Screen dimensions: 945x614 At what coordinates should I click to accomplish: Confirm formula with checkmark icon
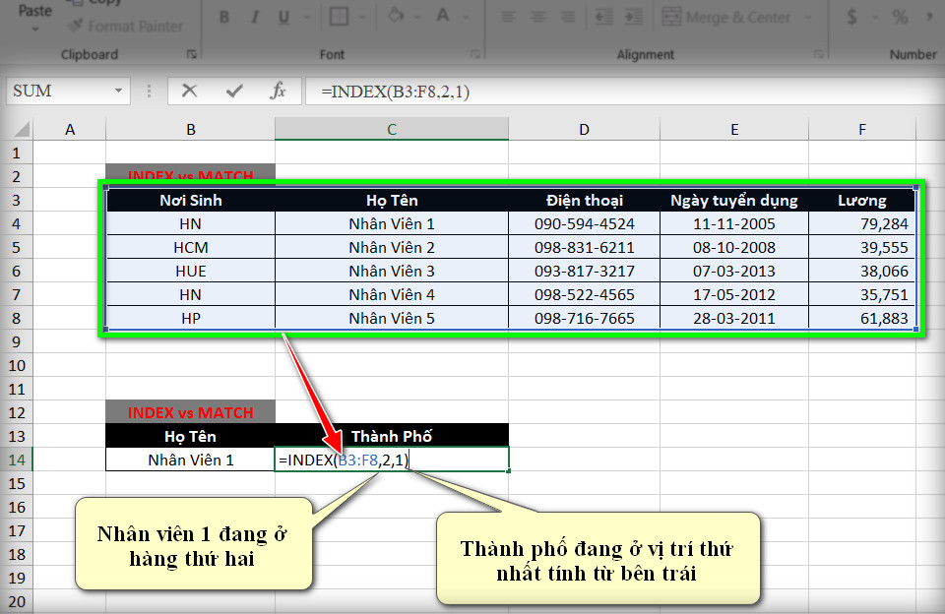pos(234,91)
